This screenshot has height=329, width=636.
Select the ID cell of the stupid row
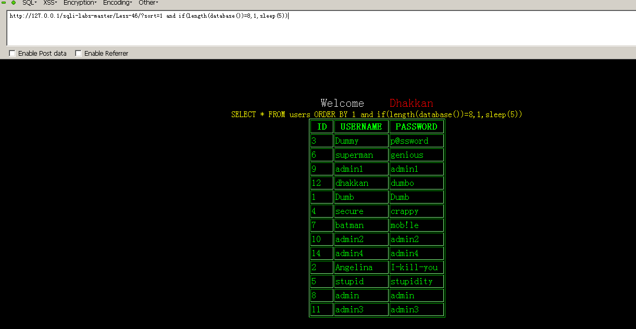(322, 282)
